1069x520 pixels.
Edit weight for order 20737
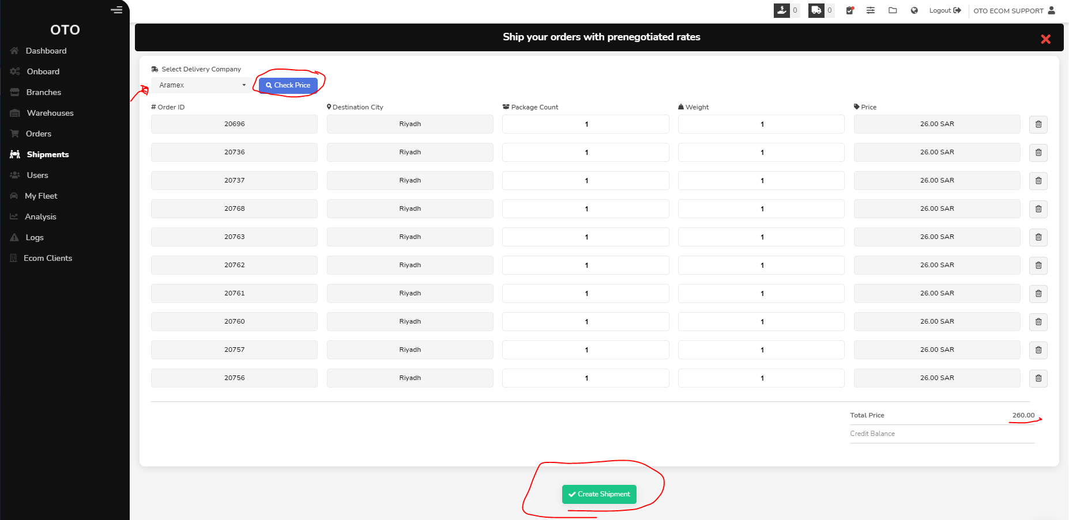(x=761, y=181)
